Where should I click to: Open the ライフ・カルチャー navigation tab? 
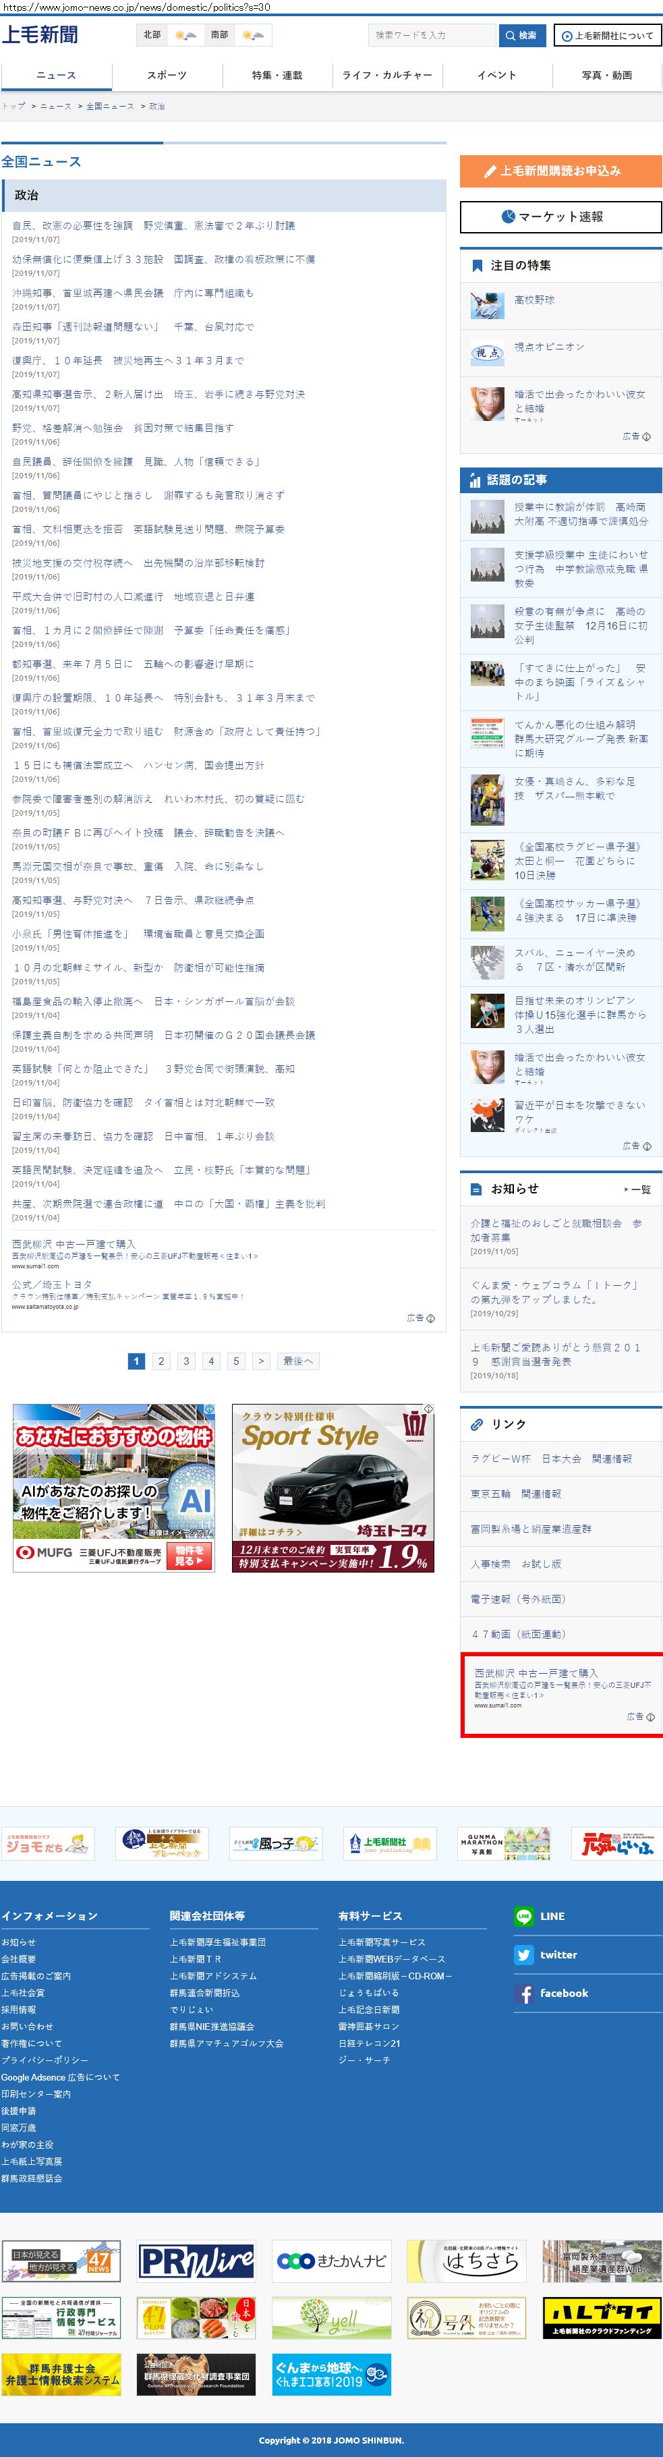tap(387, 76)
